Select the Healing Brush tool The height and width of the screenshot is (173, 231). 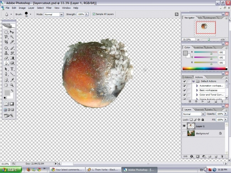pos(6,48)
